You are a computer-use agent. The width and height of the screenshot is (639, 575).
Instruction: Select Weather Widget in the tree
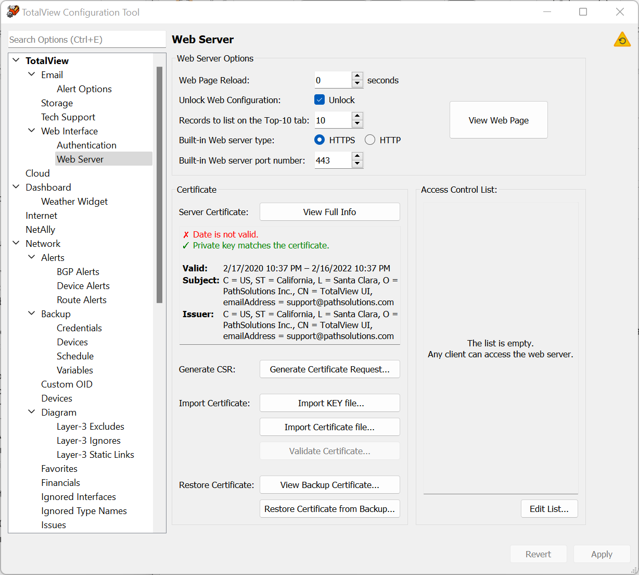[x=74, y=202]
